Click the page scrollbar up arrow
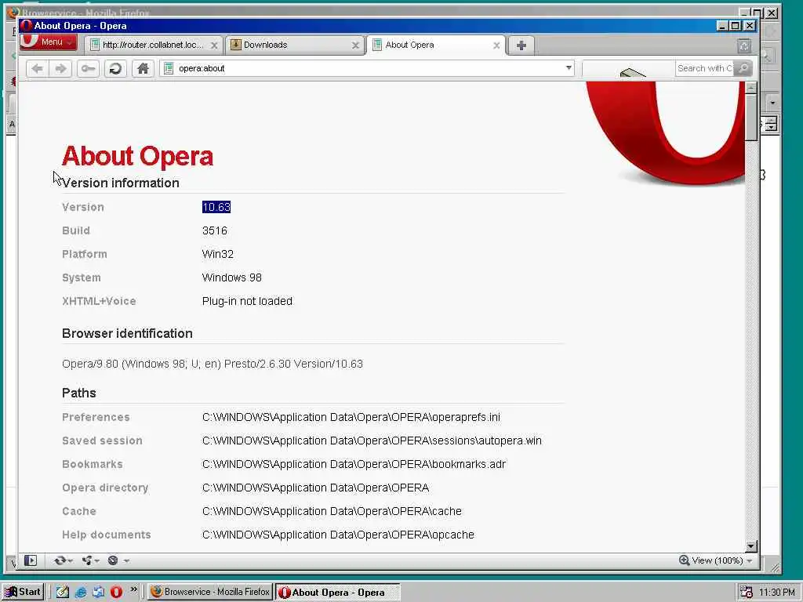This screenshot has height=602, width=803. tap(750, 88)
